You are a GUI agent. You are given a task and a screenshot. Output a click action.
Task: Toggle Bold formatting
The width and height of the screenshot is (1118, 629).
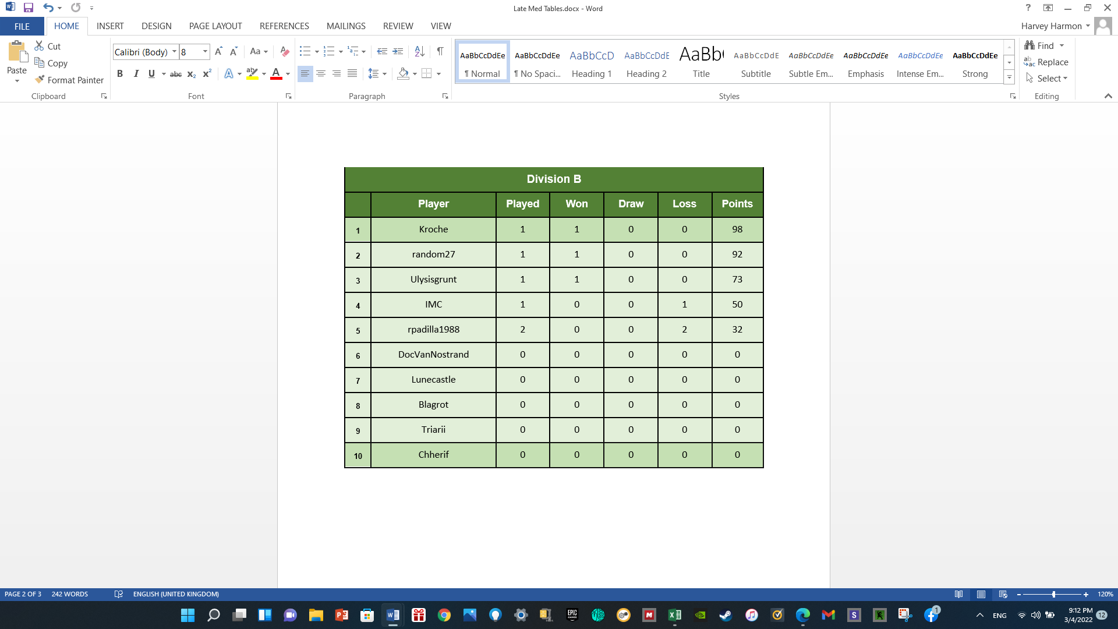pos(120,74)
